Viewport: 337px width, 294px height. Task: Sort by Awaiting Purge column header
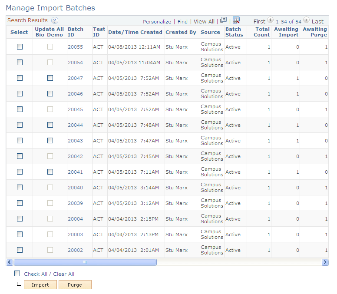pos(315,32)
